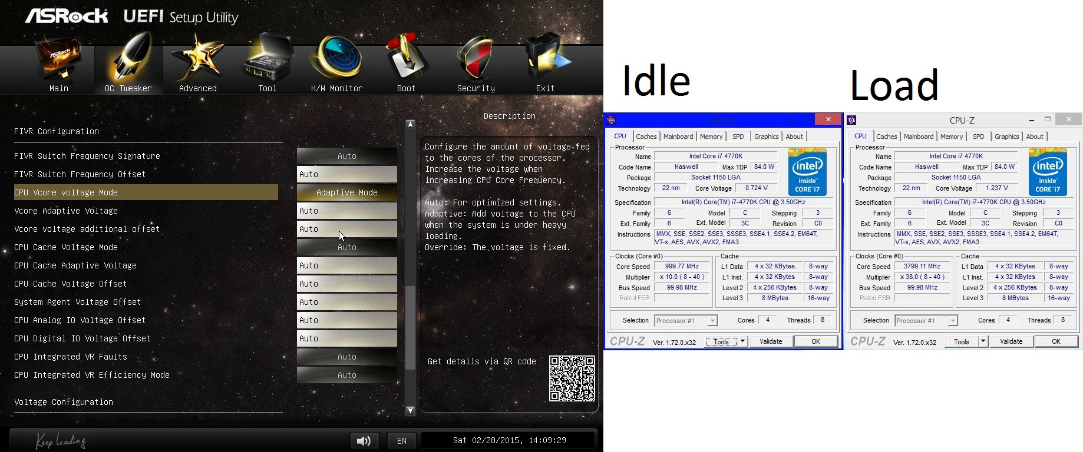1083x452 pixels.
Task: Click Core Voltage 1.237 V value
Action: click(x=997, y=188)
